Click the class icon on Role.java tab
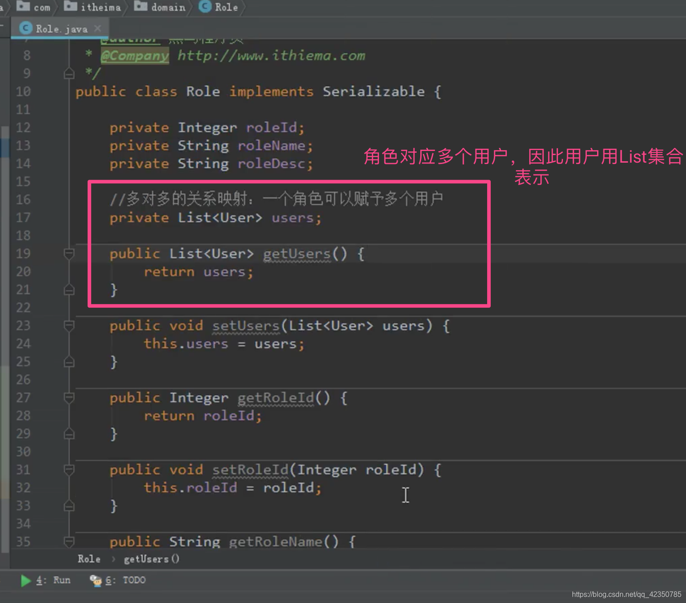Screen dimensions: 686x603 [26, 28]
